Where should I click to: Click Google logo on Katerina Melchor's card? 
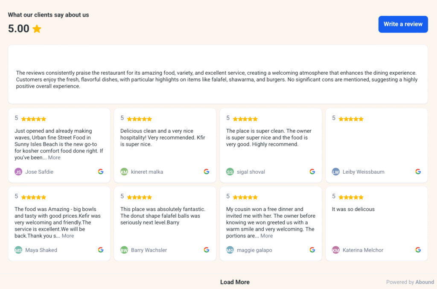click(418, 250)
